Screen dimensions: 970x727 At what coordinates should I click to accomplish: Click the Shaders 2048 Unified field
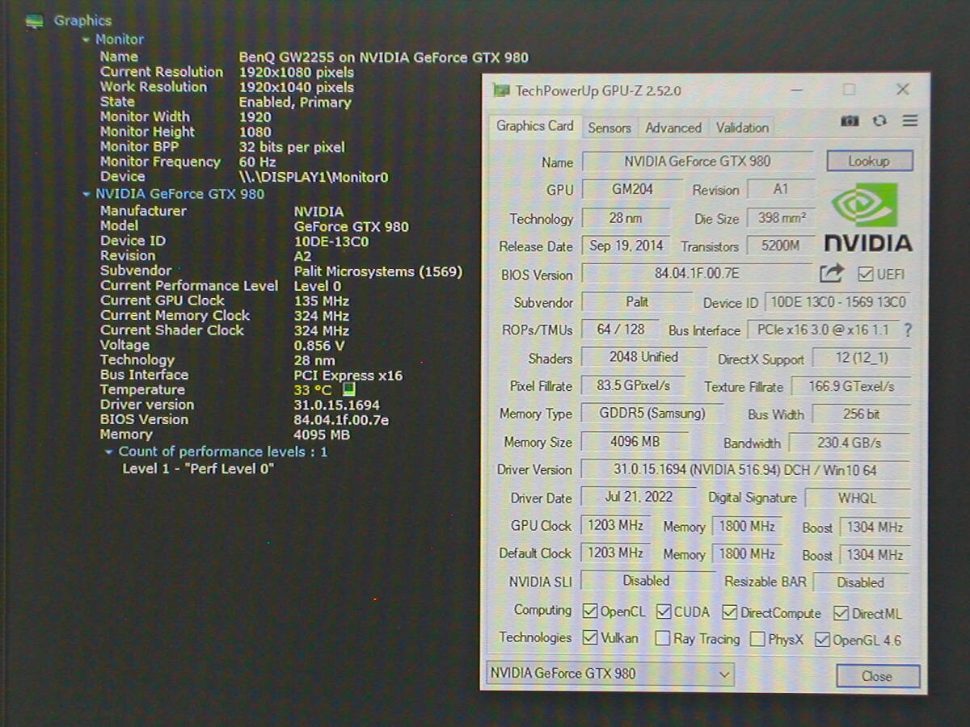643,358
